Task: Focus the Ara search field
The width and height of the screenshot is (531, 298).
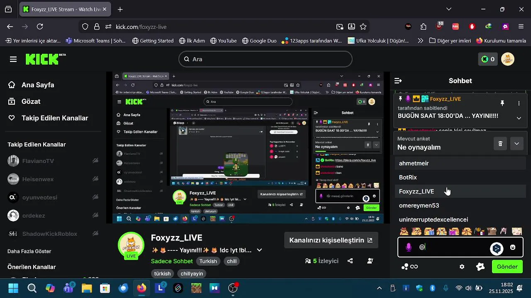Action: (x=265, y=59)
